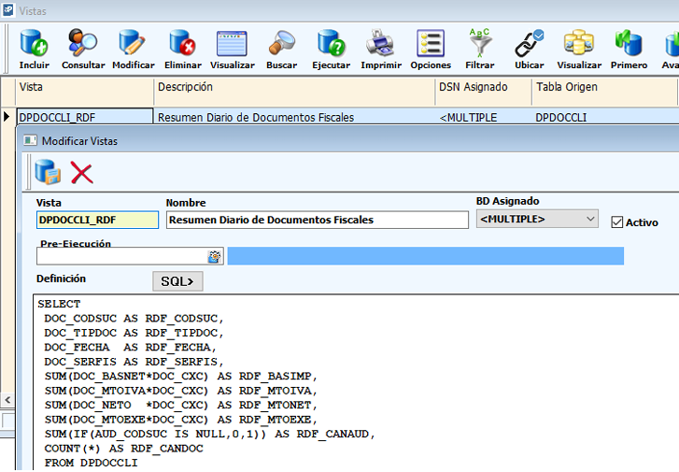Toggle the Activo checkbox

(616, 222)
